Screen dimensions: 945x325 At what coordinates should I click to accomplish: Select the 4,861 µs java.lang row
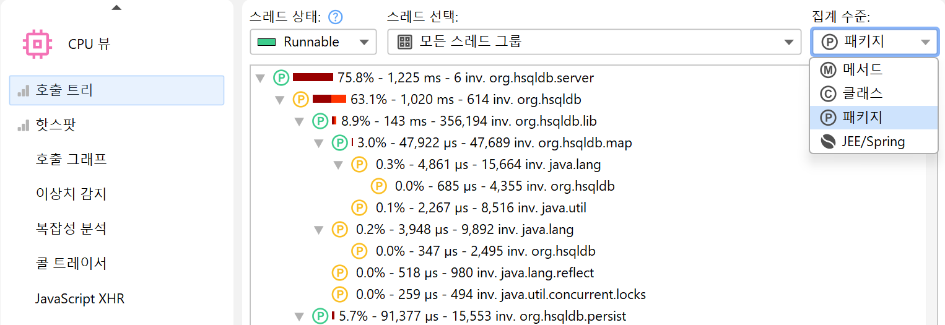pyautogui.click(x=489, y=165)
